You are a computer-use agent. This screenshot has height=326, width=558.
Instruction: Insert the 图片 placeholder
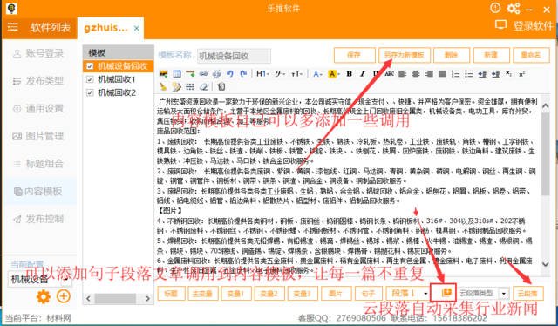(x=336, y=293)
